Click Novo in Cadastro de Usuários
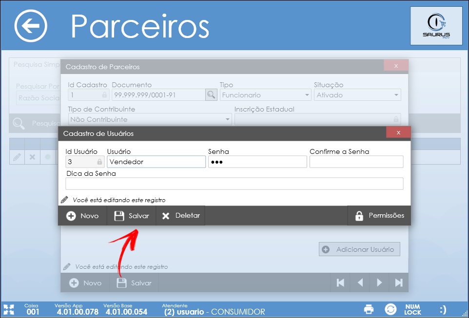The width and height of the screenshot is (469, 318). pyautogui.click(x=82, y=216)
